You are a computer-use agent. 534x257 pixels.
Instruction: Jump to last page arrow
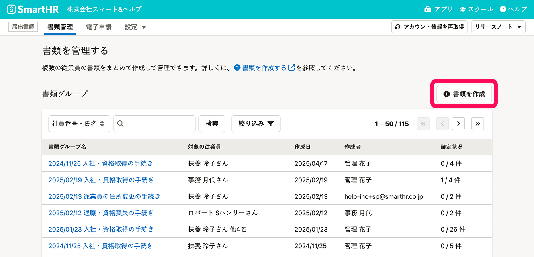pyautogui.click(x=477, y=124)
